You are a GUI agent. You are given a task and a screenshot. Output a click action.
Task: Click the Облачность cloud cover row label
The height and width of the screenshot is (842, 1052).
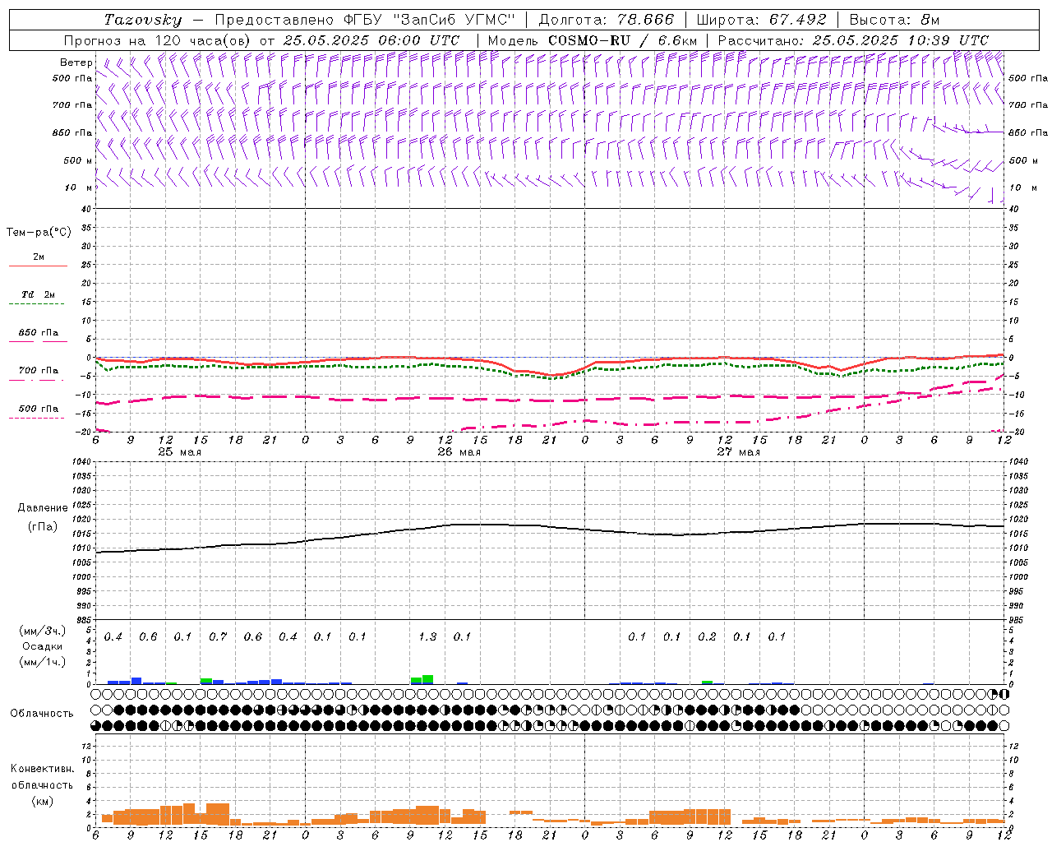coord(42,713)
